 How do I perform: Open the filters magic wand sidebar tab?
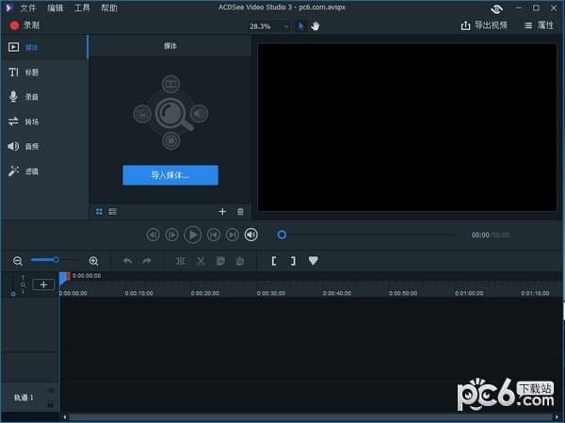click(44, 171)
